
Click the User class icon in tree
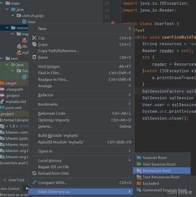24,22
